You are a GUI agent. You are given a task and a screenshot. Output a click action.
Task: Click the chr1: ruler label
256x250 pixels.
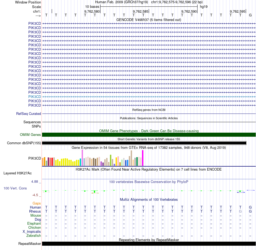pos(37,11)
